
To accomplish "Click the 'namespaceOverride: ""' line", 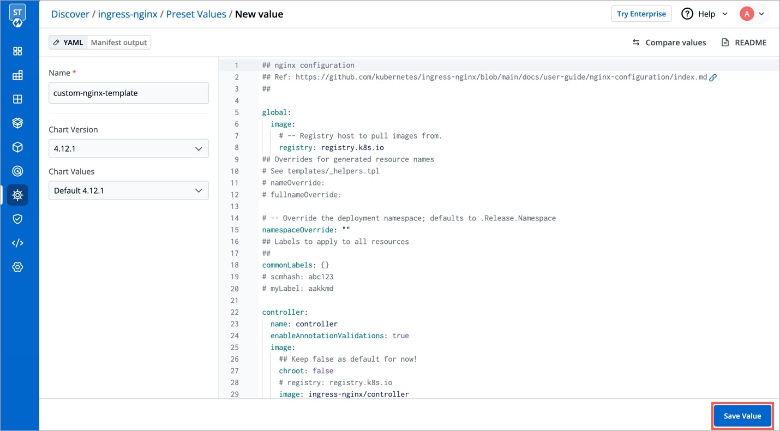I will (x=306, y=230).
